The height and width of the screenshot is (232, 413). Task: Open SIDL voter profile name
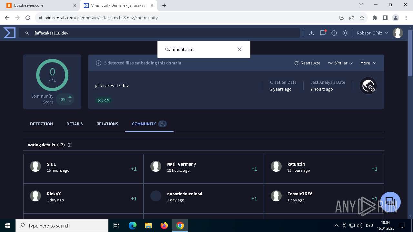[x=51, y=164]
